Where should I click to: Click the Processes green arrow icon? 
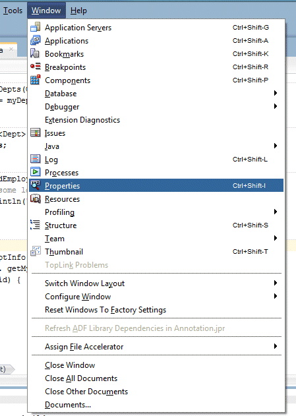tap(36, 172)
